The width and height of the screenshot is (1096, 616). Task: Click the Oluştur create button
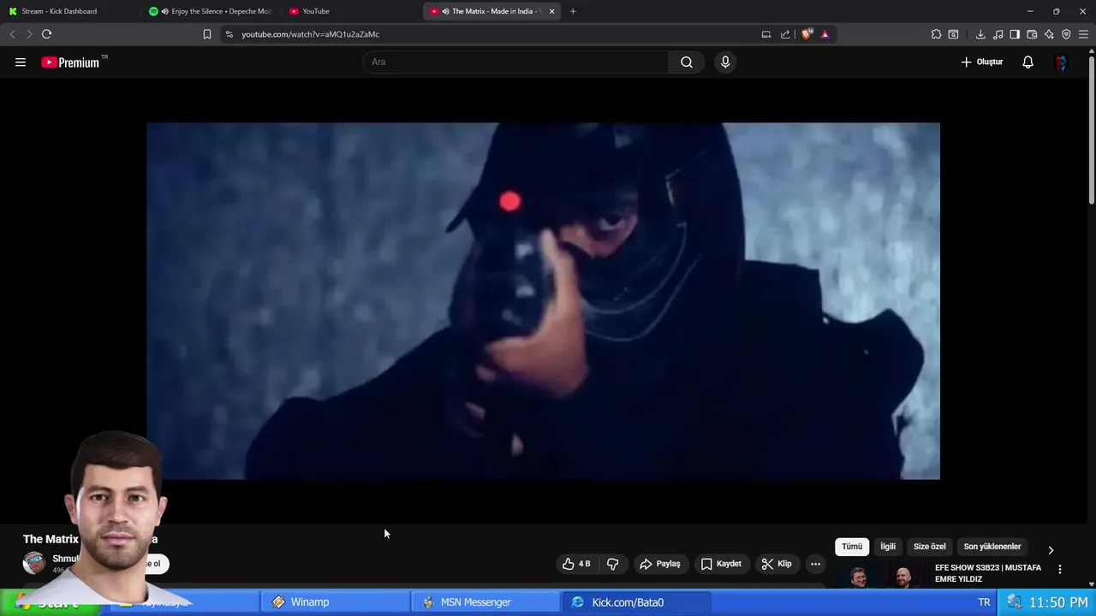(981, 62)
